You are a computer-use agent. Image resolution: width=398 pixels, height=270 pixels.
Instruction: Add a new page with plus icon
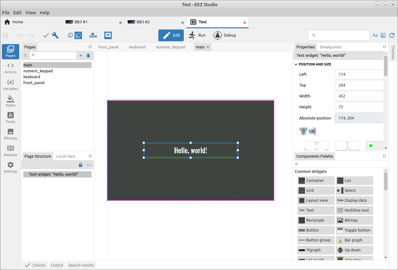click(81, 56)
